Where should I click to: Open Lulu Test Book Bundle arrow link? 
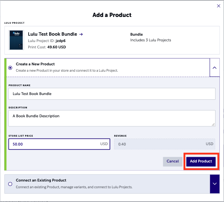81,34
